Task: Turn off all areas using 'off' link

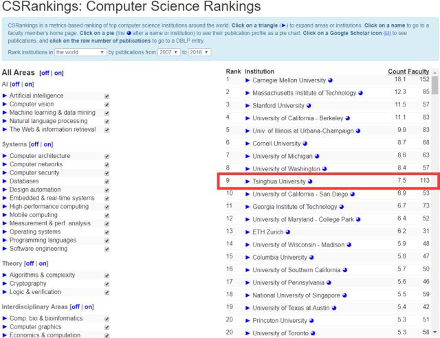Action: click(x=45, y=73)
